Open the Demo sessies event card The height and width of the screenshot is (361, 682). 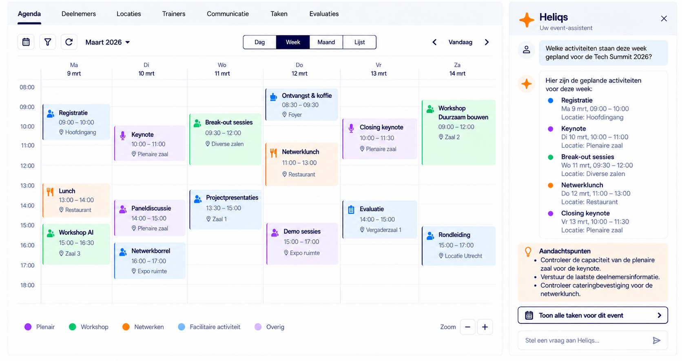(x=302, y=244)
